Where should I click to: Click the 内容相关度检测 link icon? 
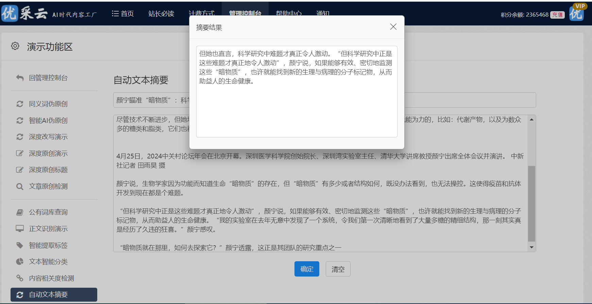click(20, 278)
